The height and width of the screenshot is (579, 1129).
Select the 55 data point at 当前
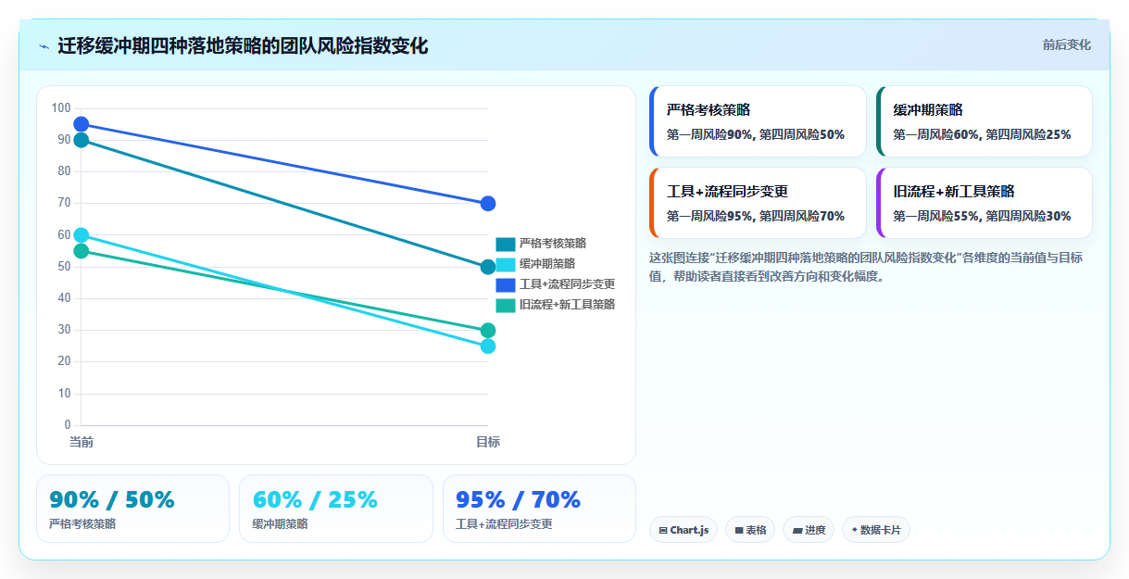(x=81, y=251)
